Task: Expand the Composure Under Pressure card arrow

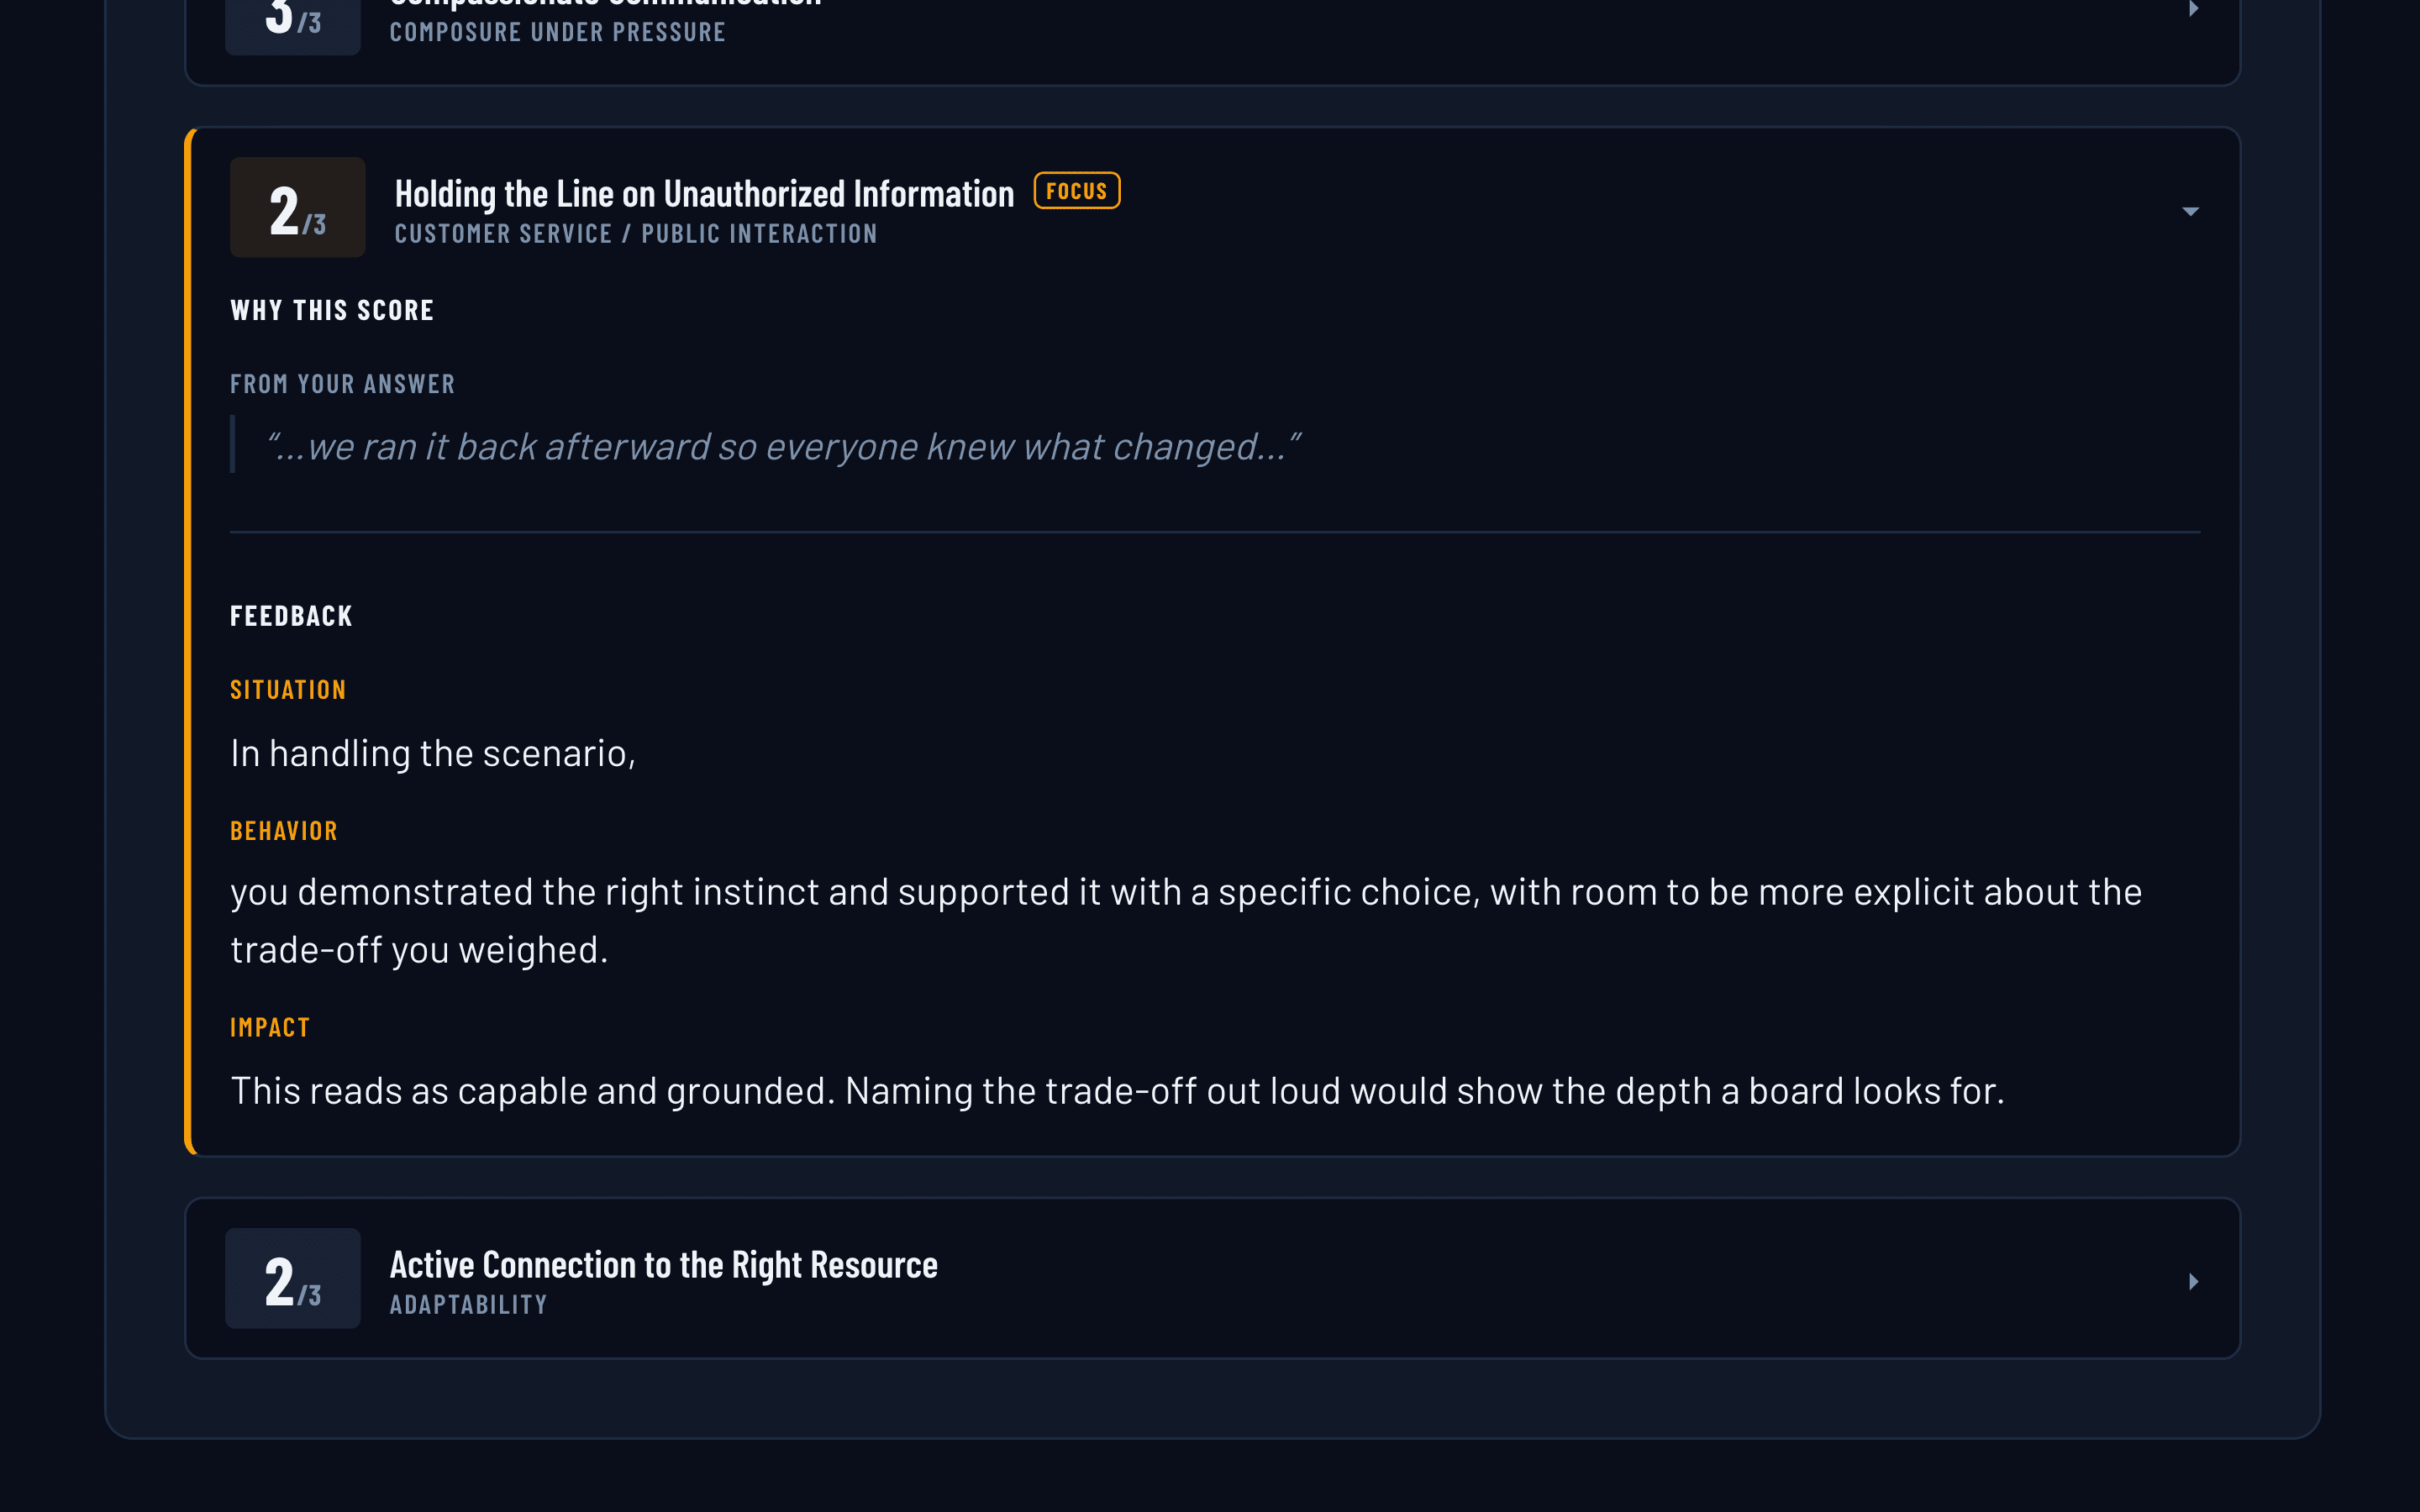Action: coord(2192,8)
